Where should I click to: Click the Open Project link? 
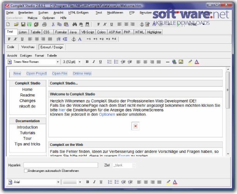(x=36, y=73)
